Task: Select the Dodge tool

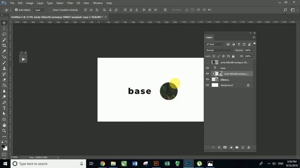Action: [4, 97]
